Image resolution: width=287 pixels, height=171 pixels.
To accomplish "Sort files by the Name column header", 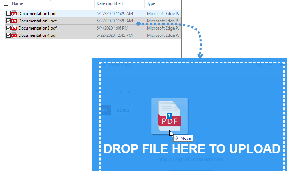I will pos(17,3).
